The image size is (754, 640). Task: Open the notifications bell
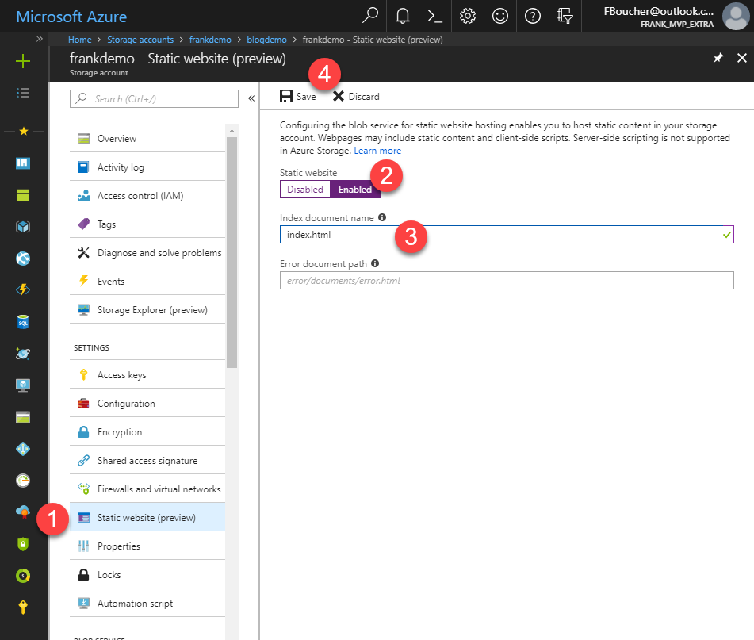pyautogui.click(x=402, y=16)
